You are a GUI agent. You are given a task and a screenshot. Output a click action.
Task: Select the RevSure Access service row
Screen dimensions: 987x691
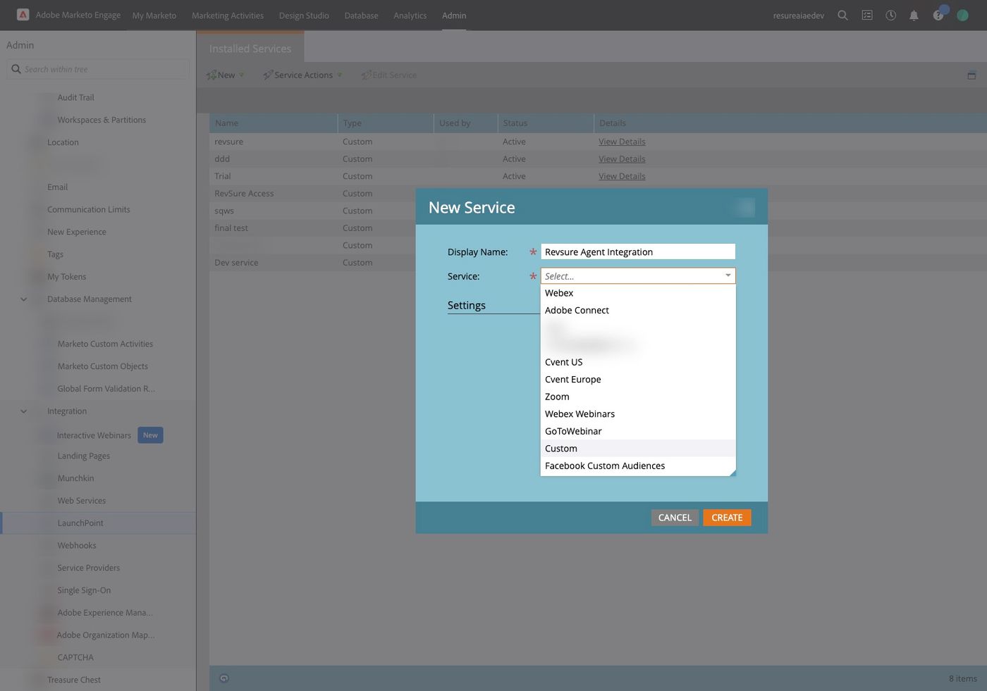[x=312, y=194]
